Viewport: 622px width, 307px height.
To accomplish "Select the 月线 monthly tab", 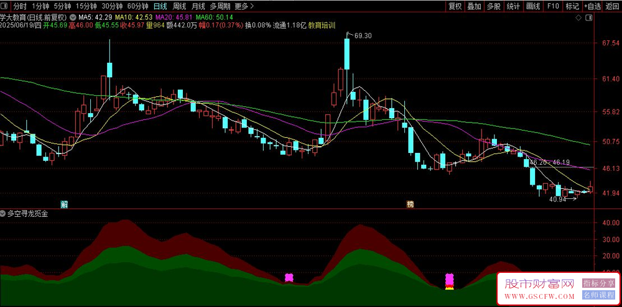I will [x=198, y=6].
